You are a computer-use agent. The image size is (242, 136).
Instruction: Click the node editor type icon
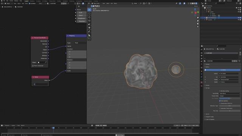2,3
